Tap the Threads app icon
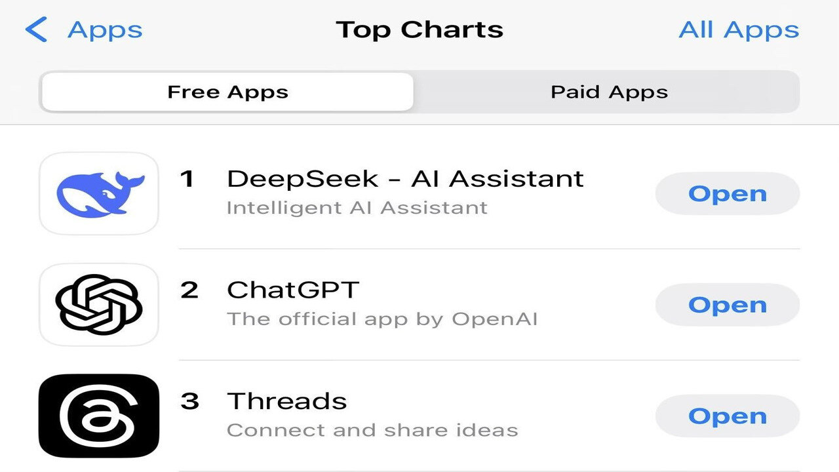This screenshot has height=472, width=839. point(98,416)
